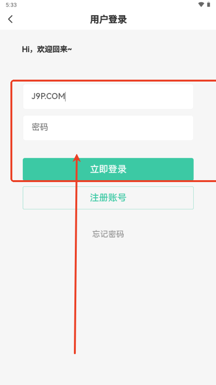Image resolution: width=216 pixels, height=385 pixels.
Task: Click the 用户登录 page title
Action: pyautogui.click(x=108, y=19)
